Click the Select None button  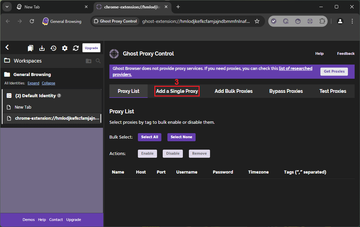pos(182,137)
